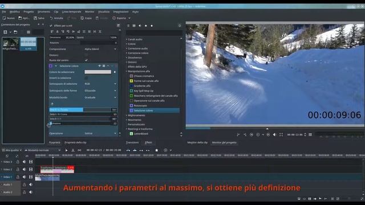Collapse the Selezione colore effect panel
Image resolution: width=365 pixels, height=205 pixels.
click(56, 66)
